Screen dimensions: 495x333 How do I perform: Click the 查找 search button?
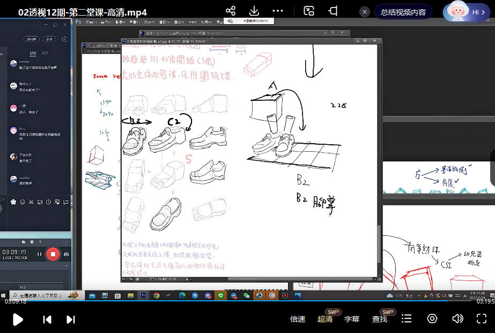(x=380, y=319)
